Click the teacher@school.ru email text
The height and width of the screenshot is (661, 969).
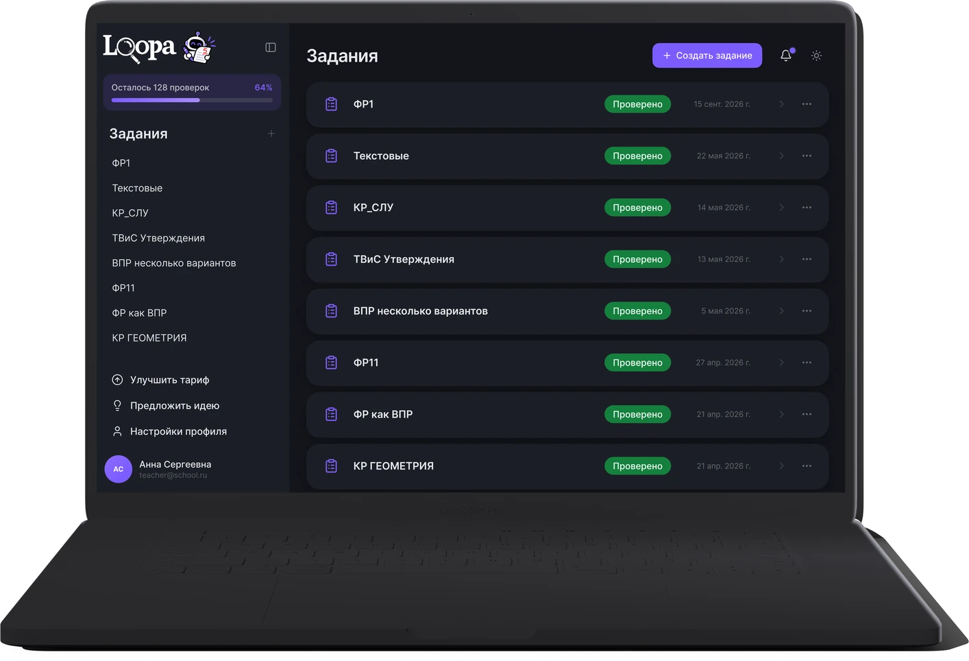click(x=173, y=475)
